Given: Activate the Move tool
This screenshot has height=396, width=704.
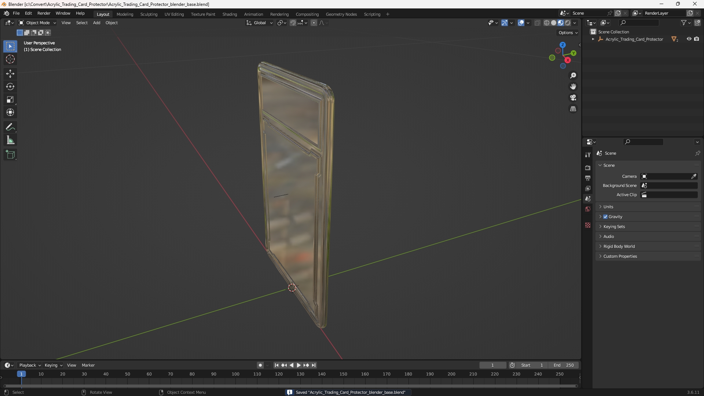Looking at the screenshot, I should coord(10,74).
